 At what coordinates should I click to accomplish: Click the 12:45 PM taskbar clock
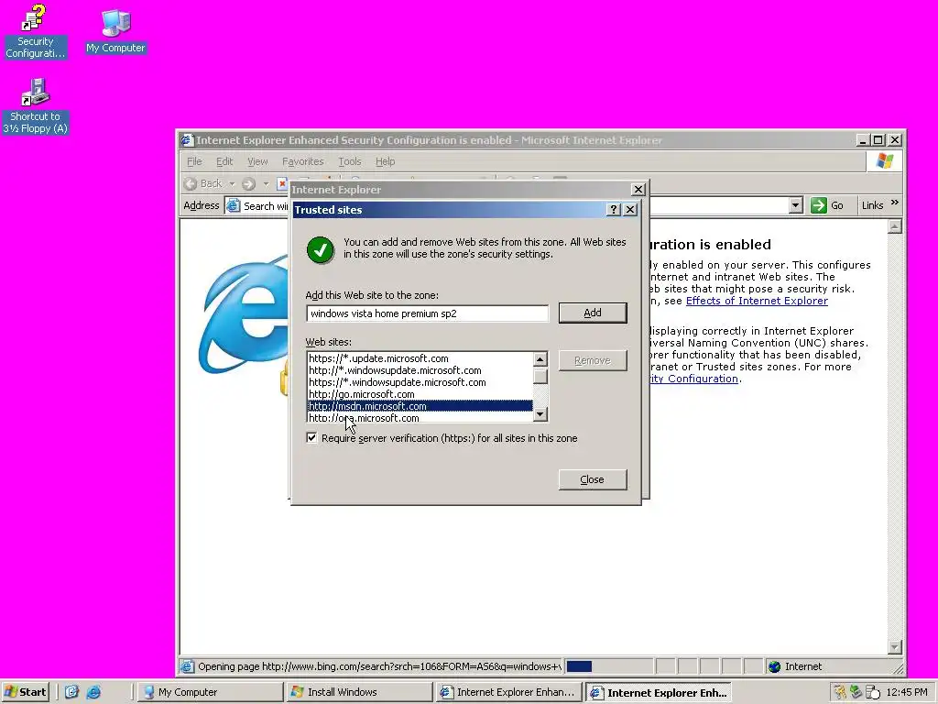point(906,692)
